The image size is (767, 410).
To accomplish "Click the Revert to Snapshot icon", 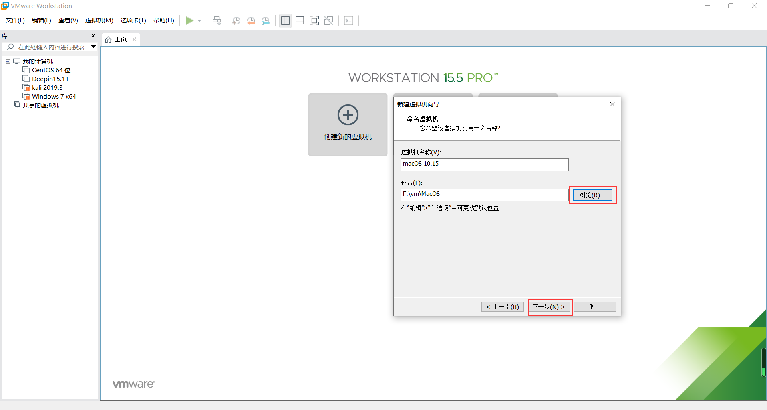I will point(251,20).
